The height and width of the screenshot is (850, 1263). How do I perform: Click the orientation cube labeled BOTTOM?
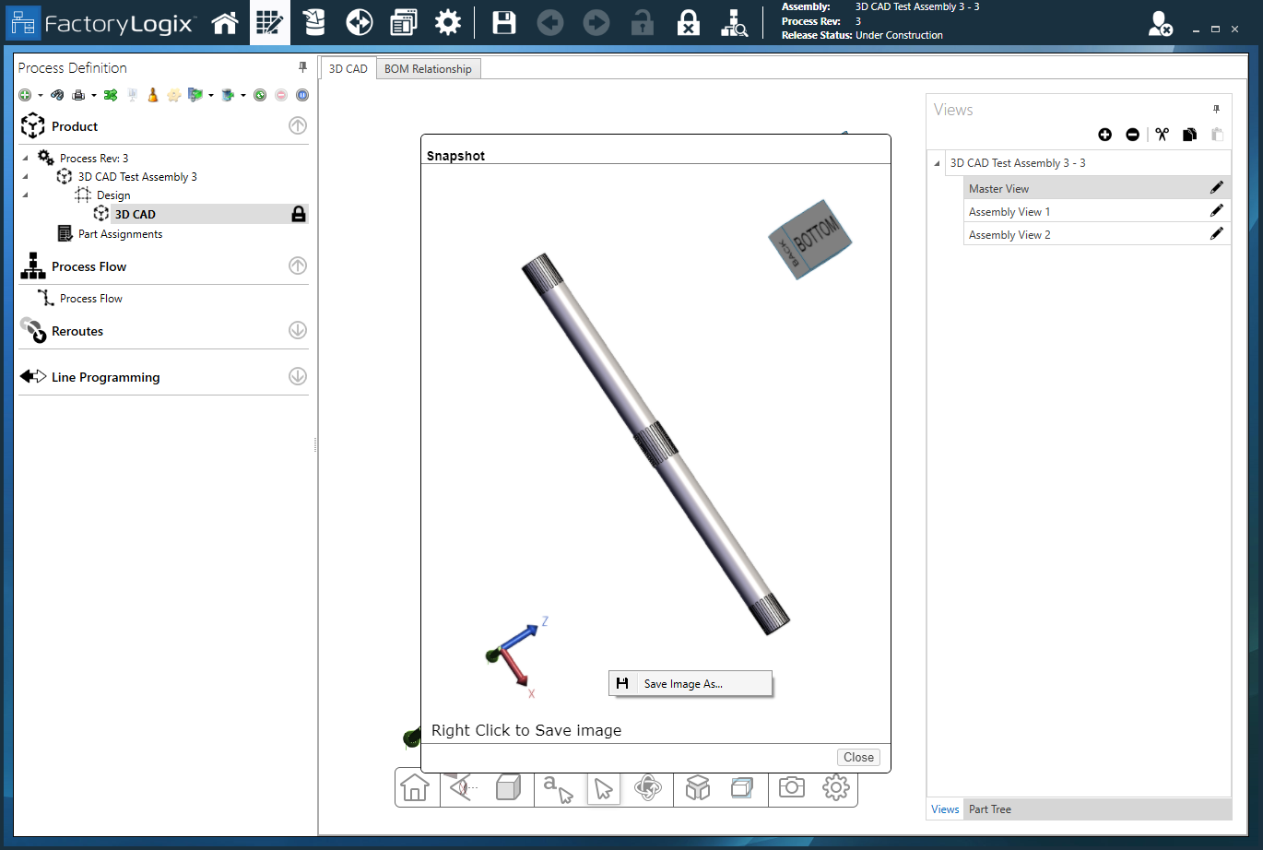[810, 240]
